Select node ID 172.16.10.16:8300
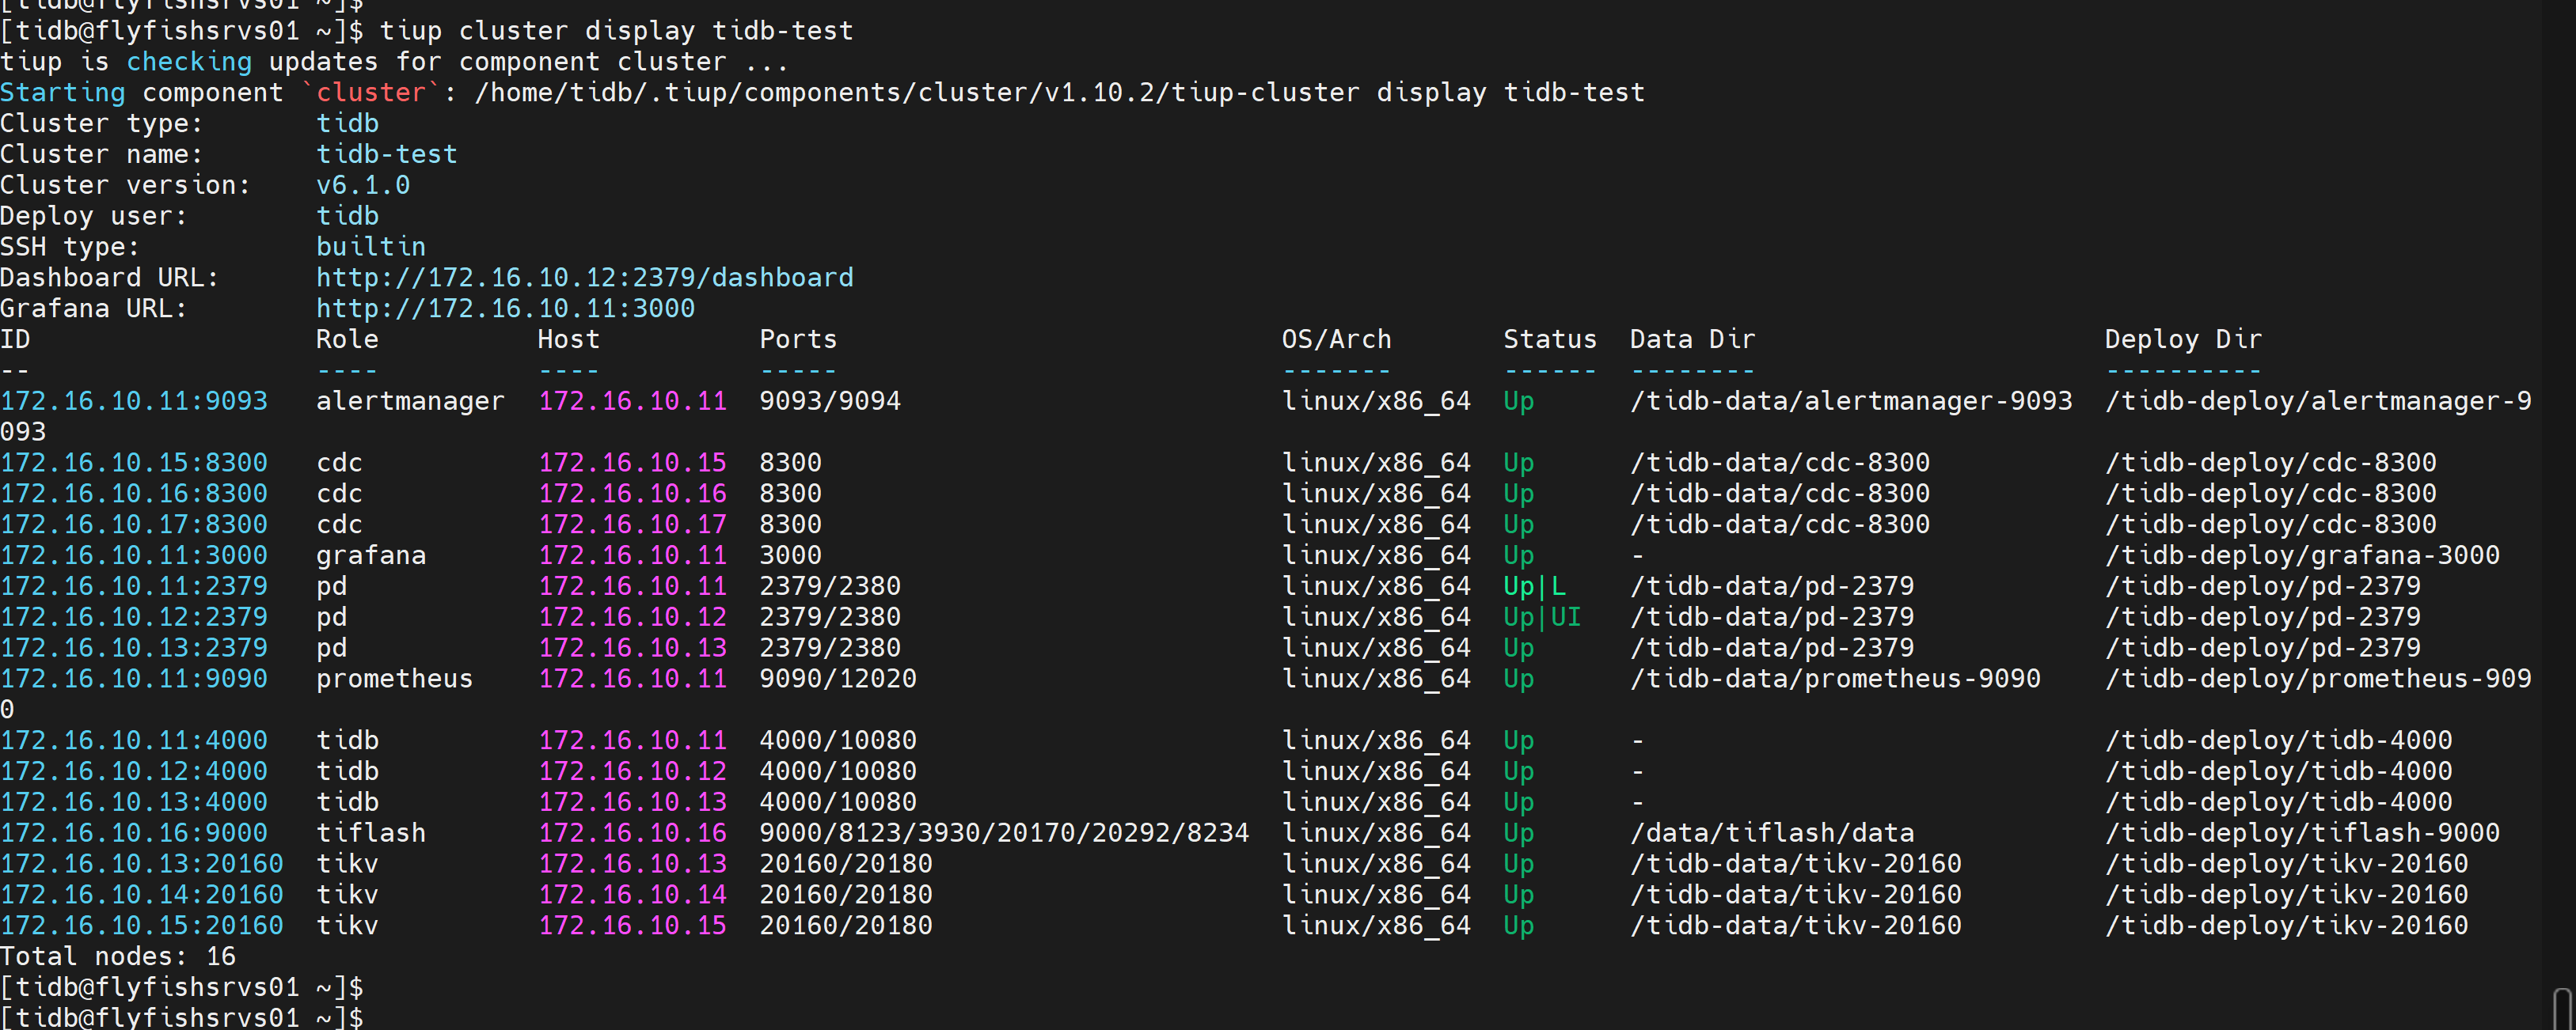Viewport: 2576px width, 1030px height. pos(134,494)
